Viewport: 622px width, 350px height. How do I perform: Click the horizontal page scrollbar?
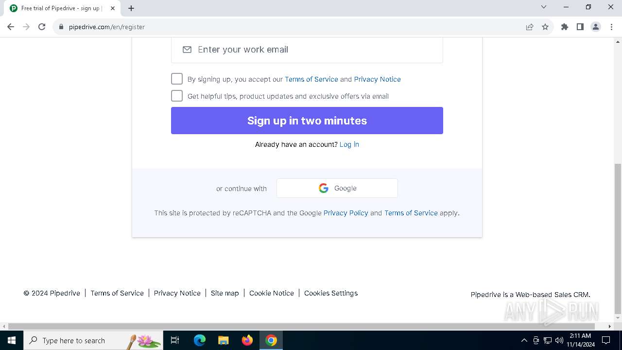point(301,326)
